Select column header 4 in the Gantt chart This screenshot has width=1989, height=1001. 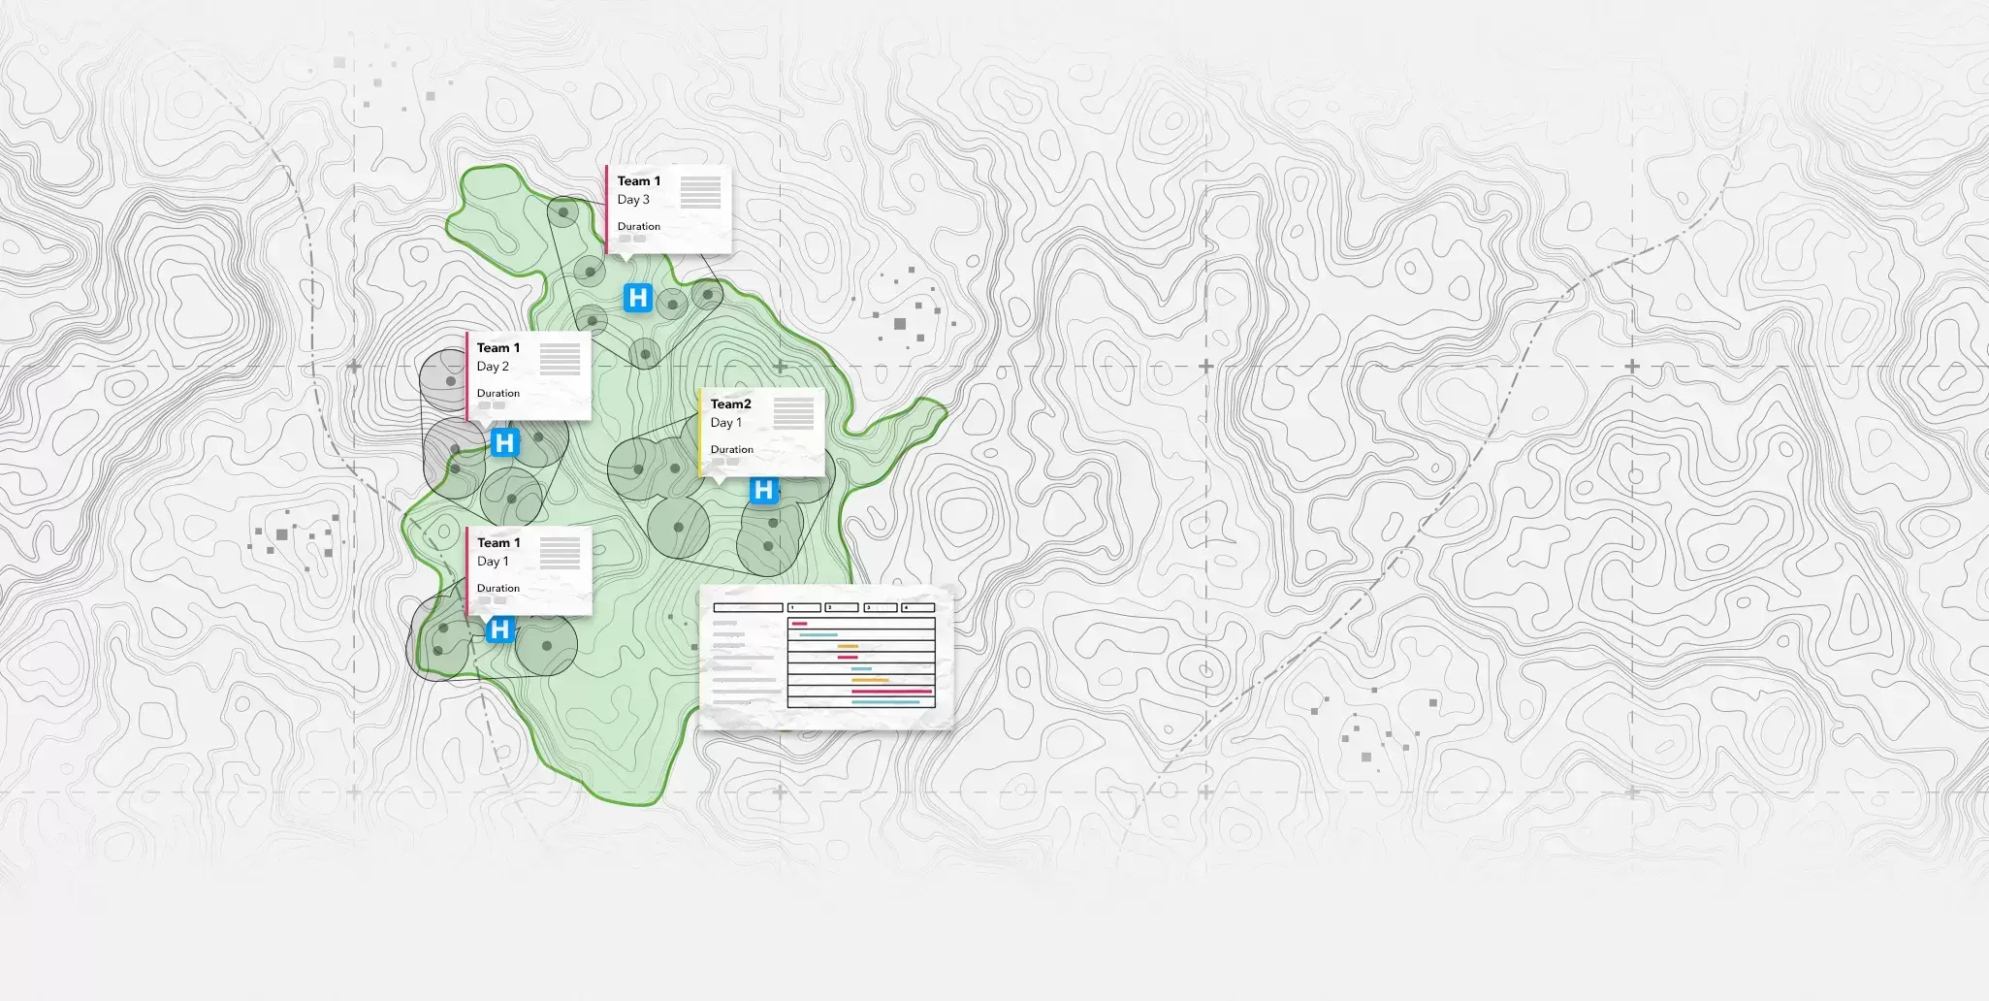pos(918,607)
